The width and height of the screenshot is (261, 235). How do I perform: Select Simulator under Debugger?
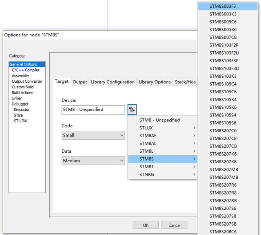[x=22, y=110]
